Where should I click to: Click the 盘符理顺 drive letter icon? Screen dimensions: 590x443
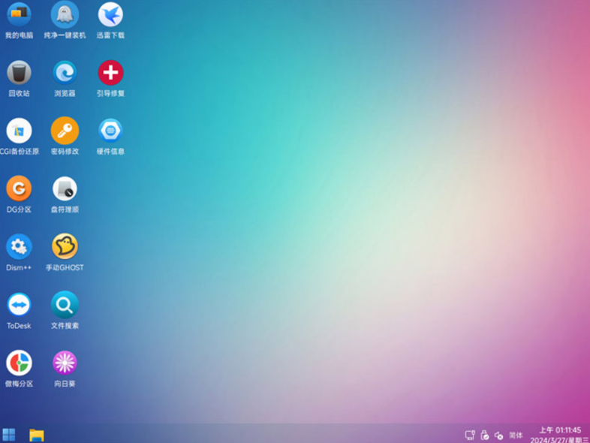tap(65, 188)
